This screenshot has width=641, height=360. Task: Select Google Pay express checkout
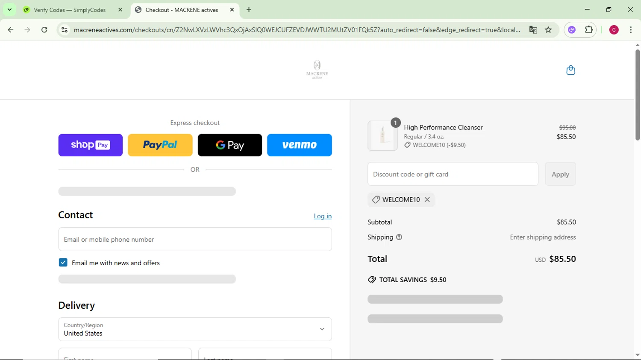pos(230,145)
